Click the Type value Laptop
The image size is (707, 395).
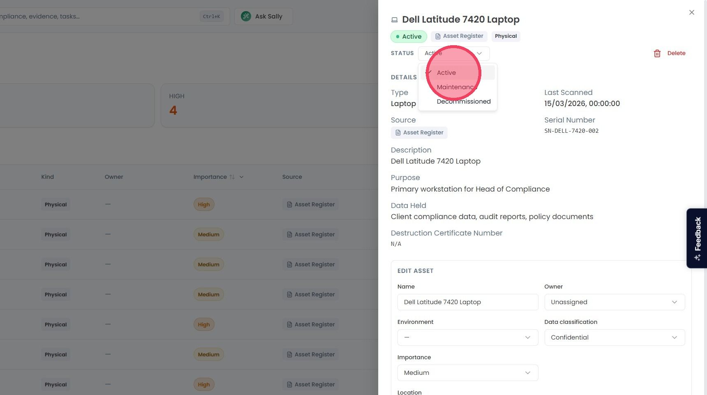pyautogui.click(x=403, y=104)
